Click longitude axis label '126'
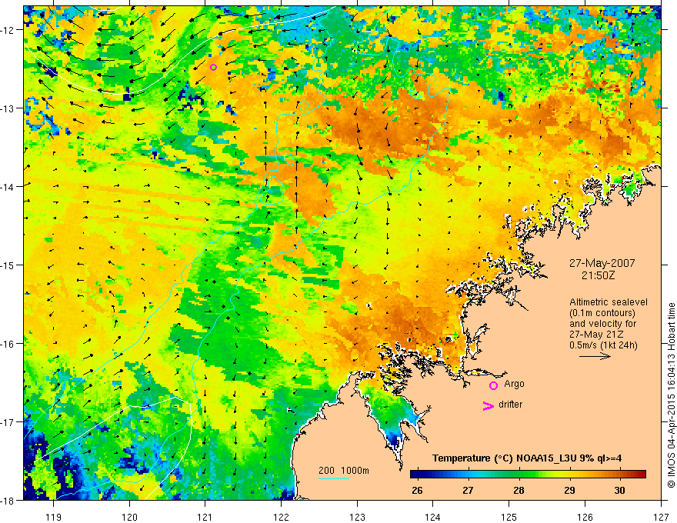 coord(585,517)
